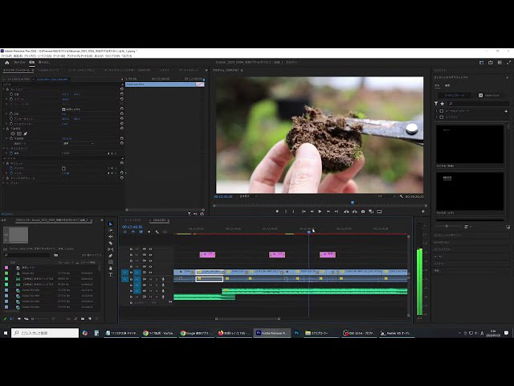Open the Adobe Stock tab in Essential Graphics
Image resolution: width=514 pixels, height=386 pixels.
tap(489, 95)
